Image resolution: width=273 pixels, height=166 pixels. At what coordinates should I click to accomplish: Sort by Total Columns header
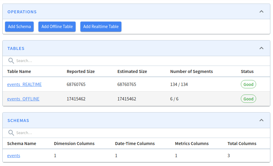point(242,144)
